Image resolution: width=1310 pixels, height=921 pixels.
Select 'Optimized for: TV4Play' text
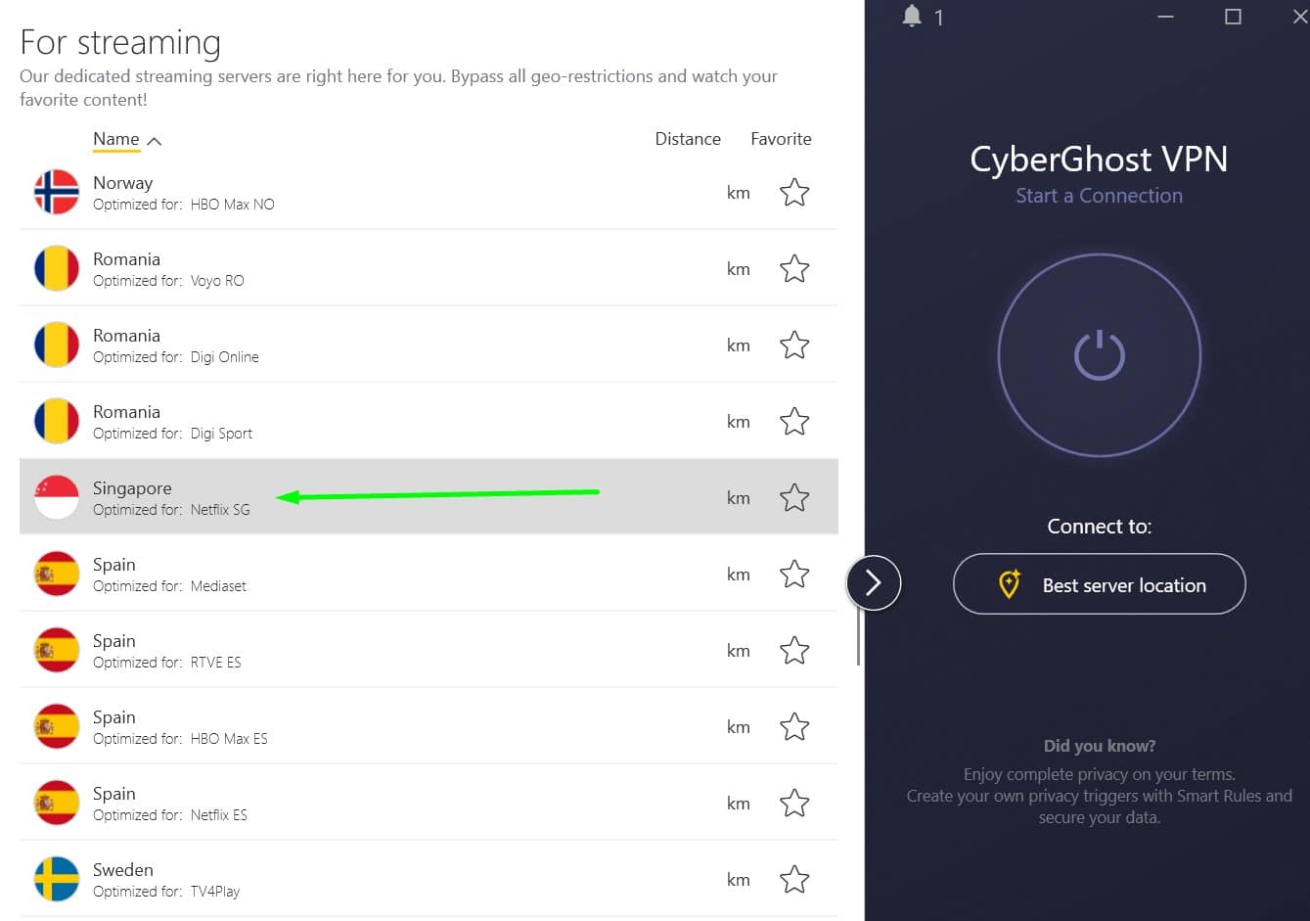click(x=166, y=892)
